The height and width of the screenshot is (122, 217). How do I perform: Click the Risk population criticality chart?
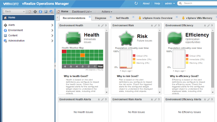[126, 59]
